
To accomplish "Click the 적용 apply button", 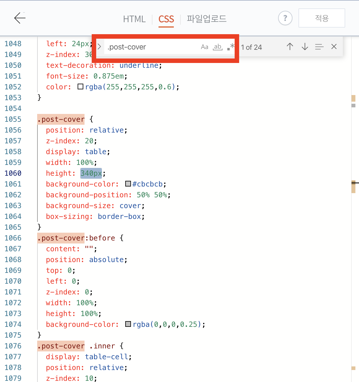I will [322, 18].
